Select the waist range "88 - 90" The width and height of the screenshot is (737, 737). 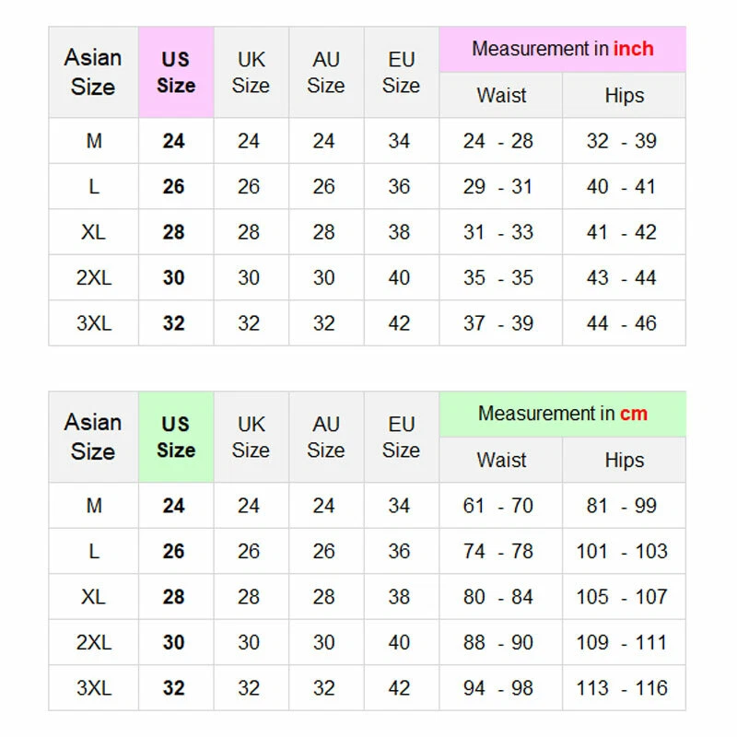tap(498, 643)
